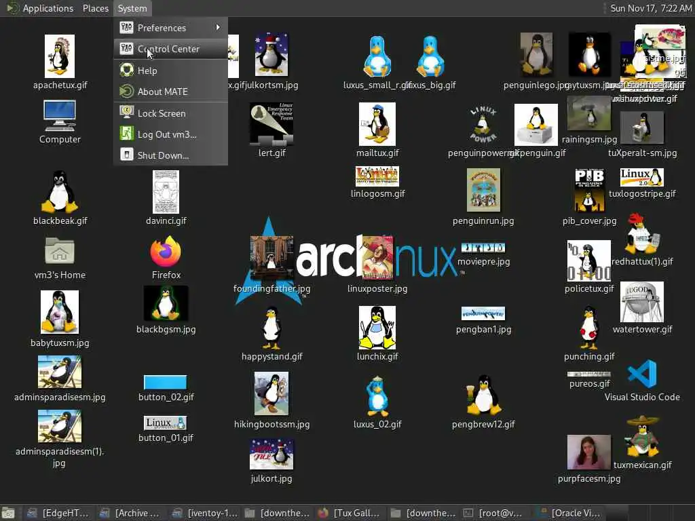Switch to Oracle Vi taskbar window
695x521 pixels.
pos(568,514)
